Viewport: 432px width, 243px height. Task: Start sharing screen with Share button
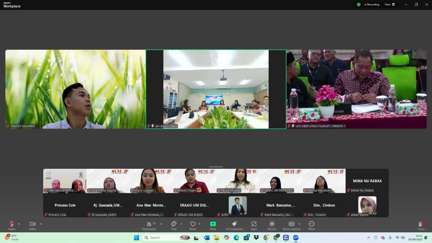coord(213,225)
